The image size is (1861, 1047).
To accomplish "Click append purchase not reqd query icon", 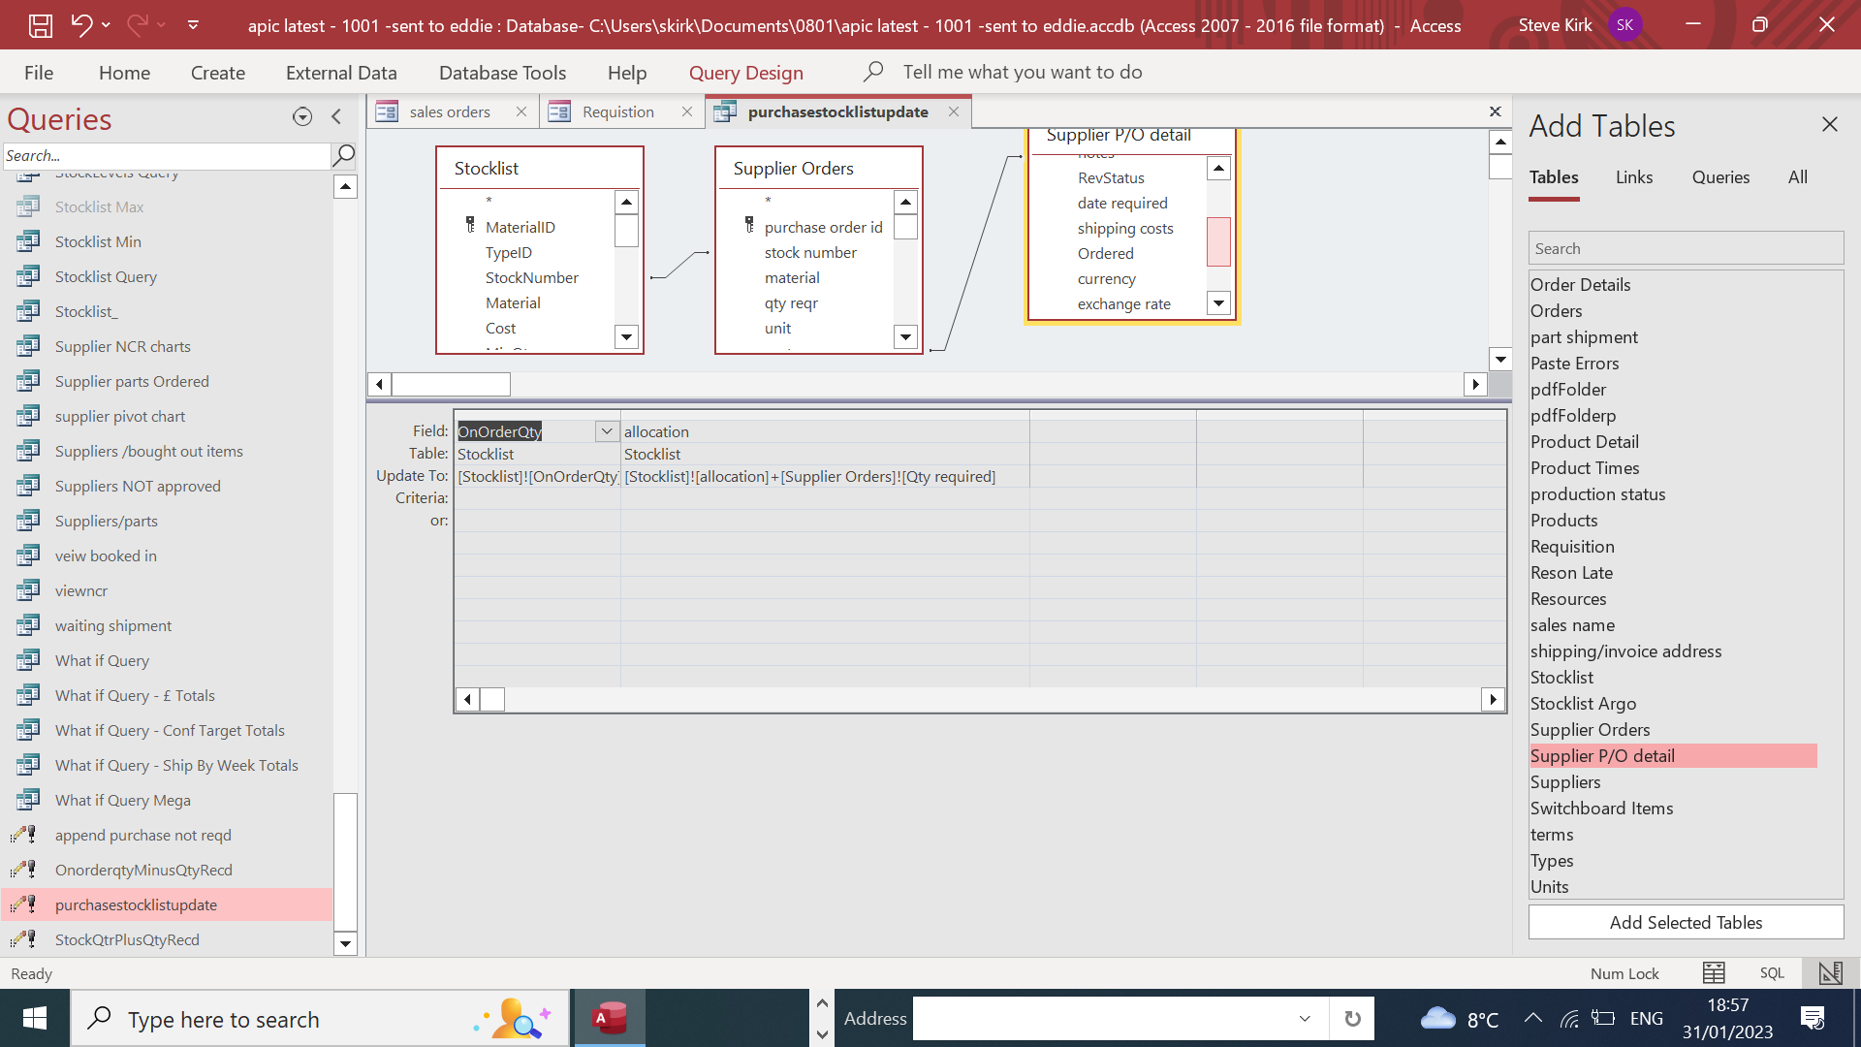I will [x=23, y=835].
